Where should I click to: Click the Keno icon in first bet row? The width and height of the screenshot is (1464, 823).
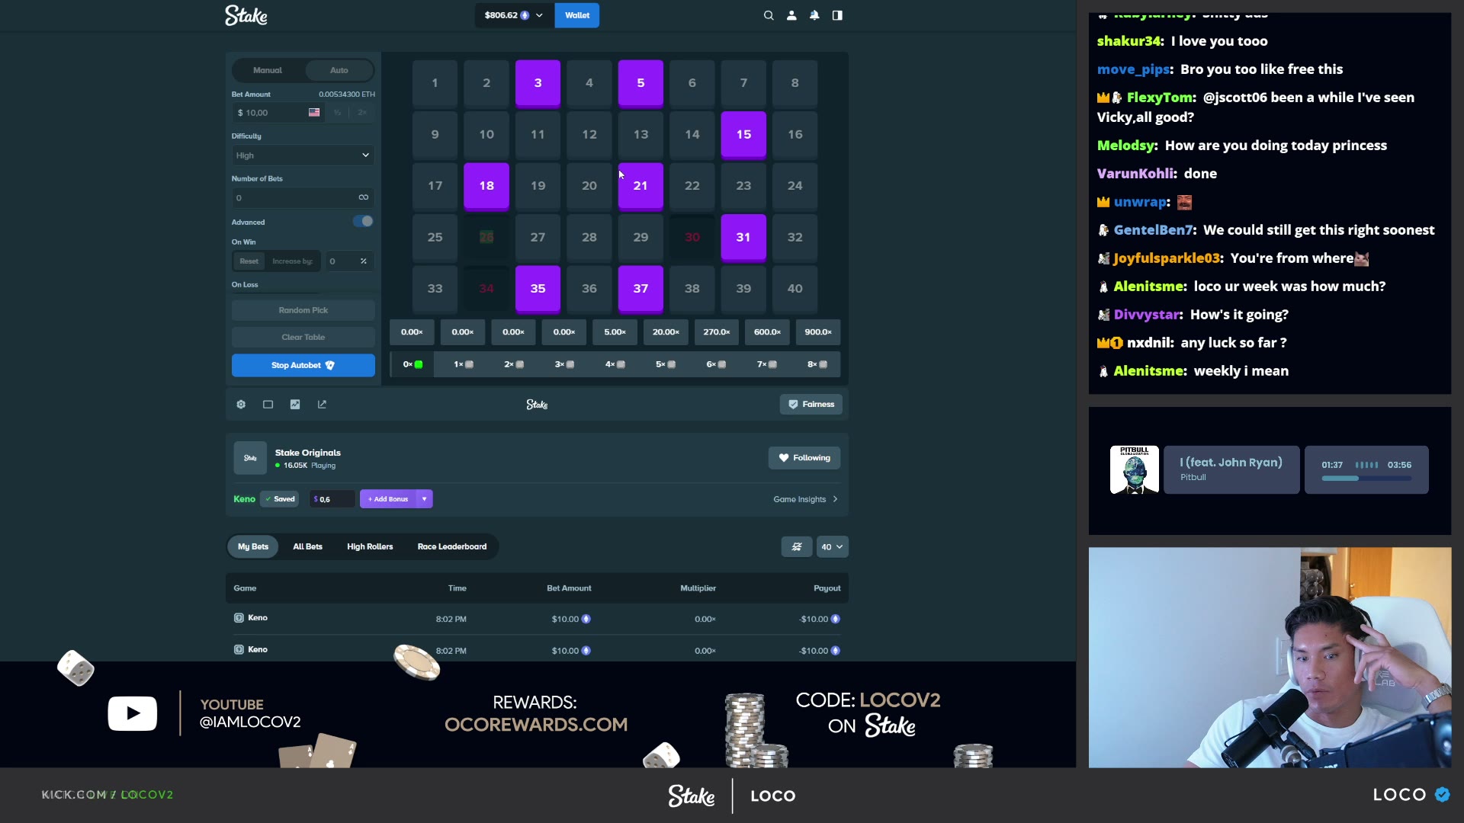click(x=239, y=618)
